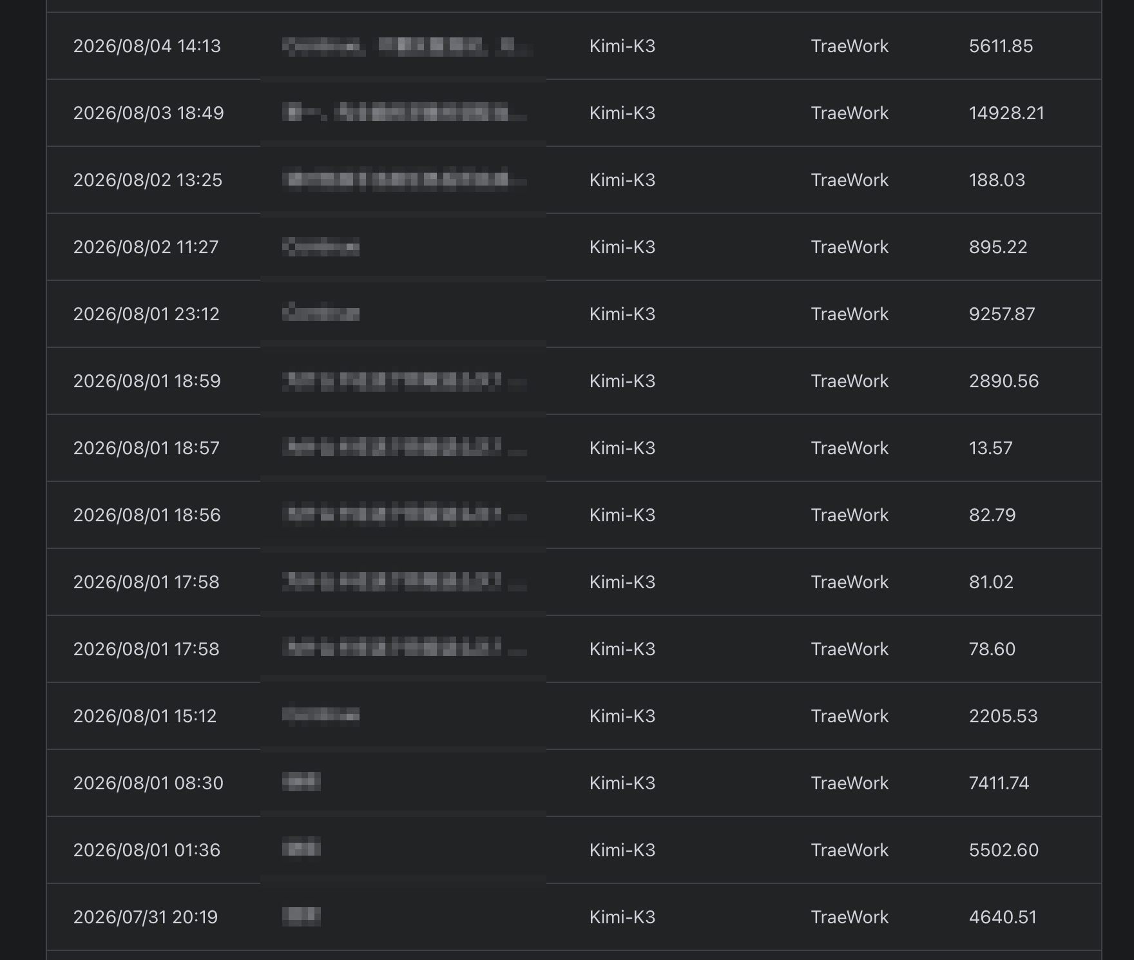Select the 2026/08/01 01:36 timestamp
This screenshot has width=1134, height=960.
147,850
